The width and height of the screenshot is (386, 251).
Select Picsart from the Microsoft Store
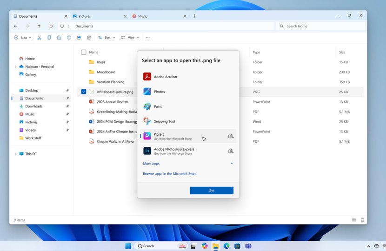point(188,136)
